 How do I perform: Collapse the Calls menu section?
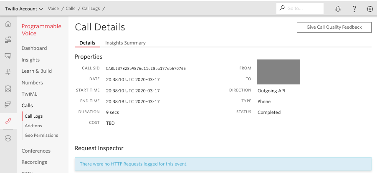click(x=27, y=106)
